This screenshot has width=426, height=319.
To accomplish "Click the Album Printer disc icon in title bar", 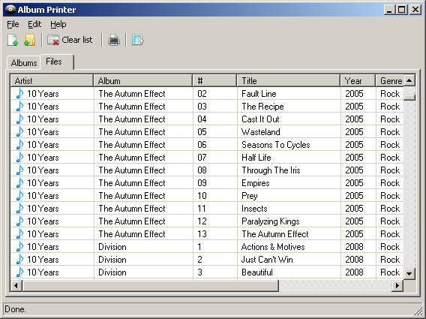I will click(x=10, y=10).
